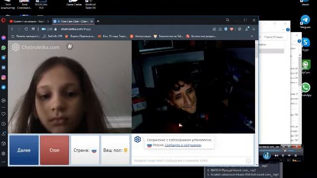
Task: Go back in the browser
Action: click(12, 29)
